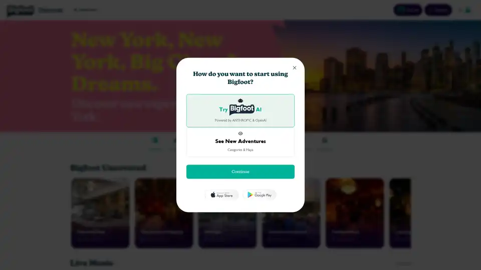This screenshot has height=270, width=481.
Task: Click the Google Play triangle logo
Action: (250, 195)
